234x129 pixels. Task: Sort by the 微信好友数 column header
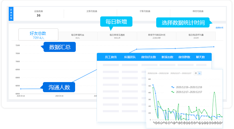pyautogui.click(x=149, y=57)
